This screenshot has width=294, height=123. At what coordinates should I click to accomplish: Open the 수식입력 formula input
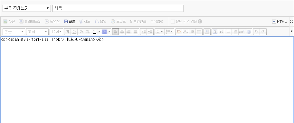[x=157, y=22]
